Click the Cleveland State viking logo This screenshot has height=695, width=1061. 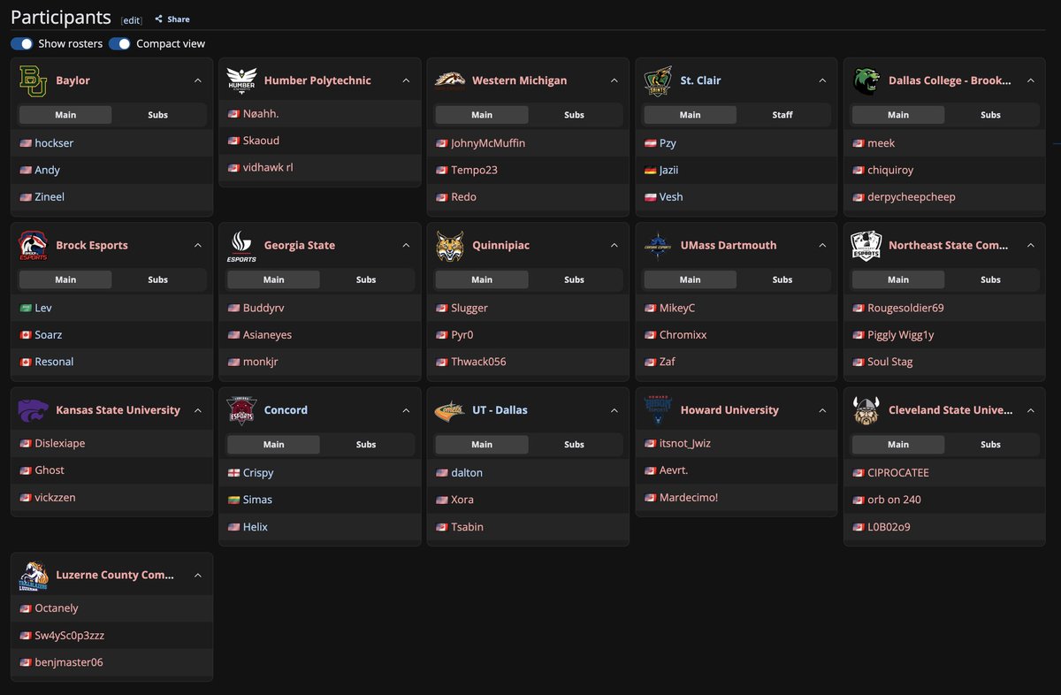coord(866,410)
